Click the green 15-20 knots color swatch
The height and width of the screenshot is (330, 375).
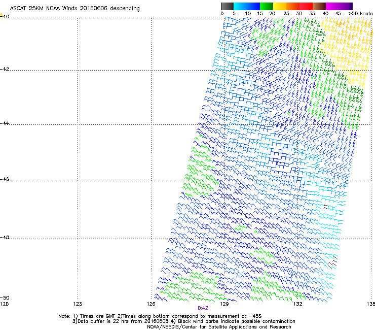coord(267,6)
